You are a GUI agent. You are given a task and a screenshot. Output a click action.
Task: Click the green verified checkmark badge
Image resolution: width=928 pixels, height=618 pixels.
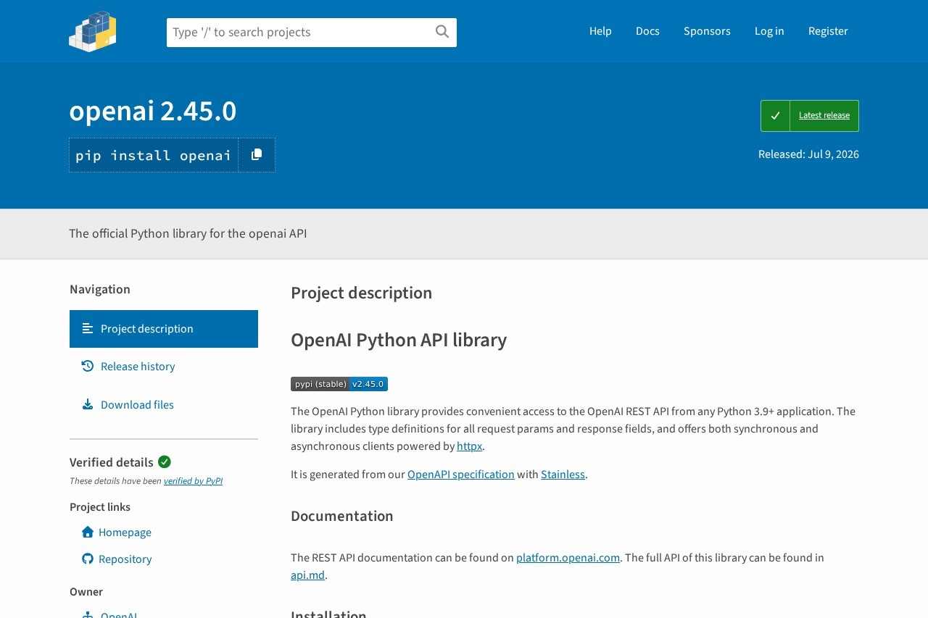click(165, 462)
